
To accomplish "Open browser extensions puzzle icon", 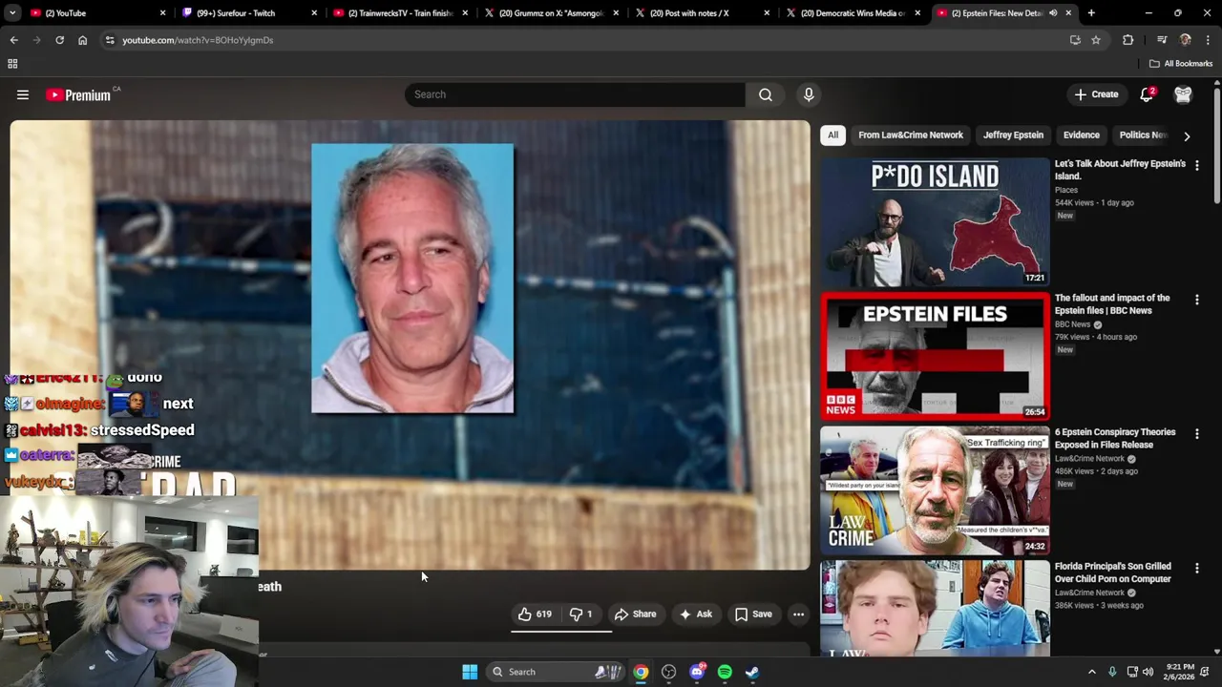I will pos(1128,40).
